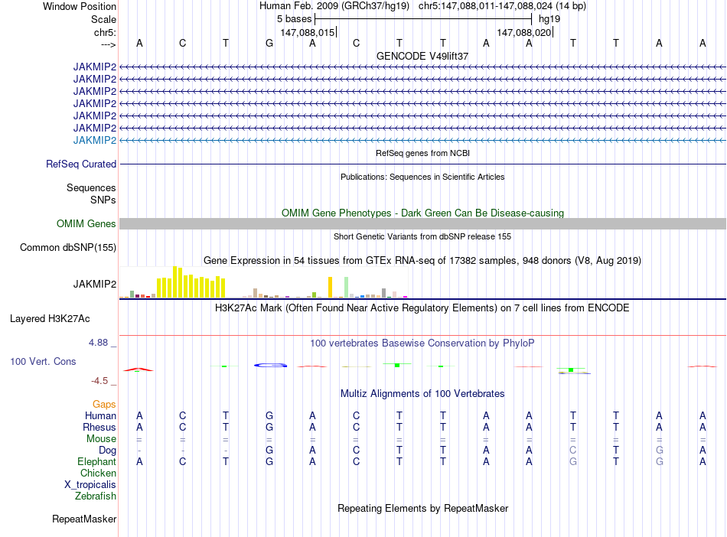Click the OMIM Genes label

[x=86, y=224]
